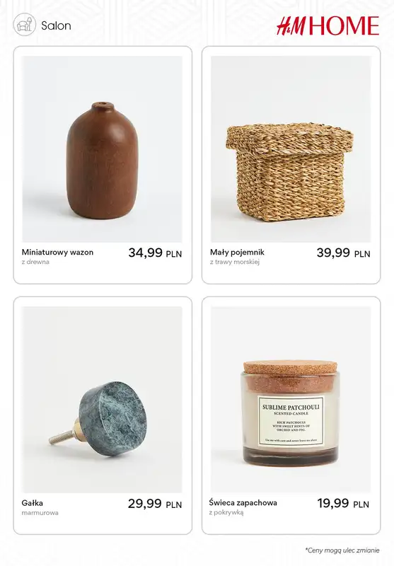Select the Salon category label

coord(56,25)
